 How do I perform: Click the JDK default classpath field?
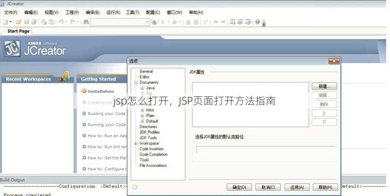pos(265,150)
